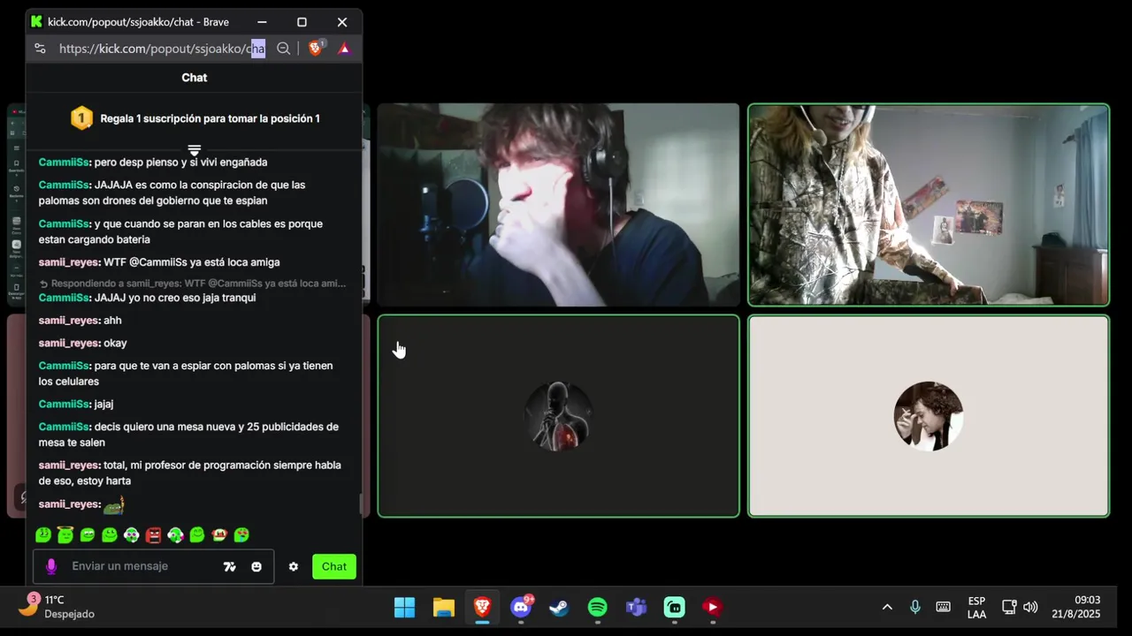Click message 'para que te van a espiar con palomas'
Viewport: 1132px width, 636px height.
[x=186, y=374]
